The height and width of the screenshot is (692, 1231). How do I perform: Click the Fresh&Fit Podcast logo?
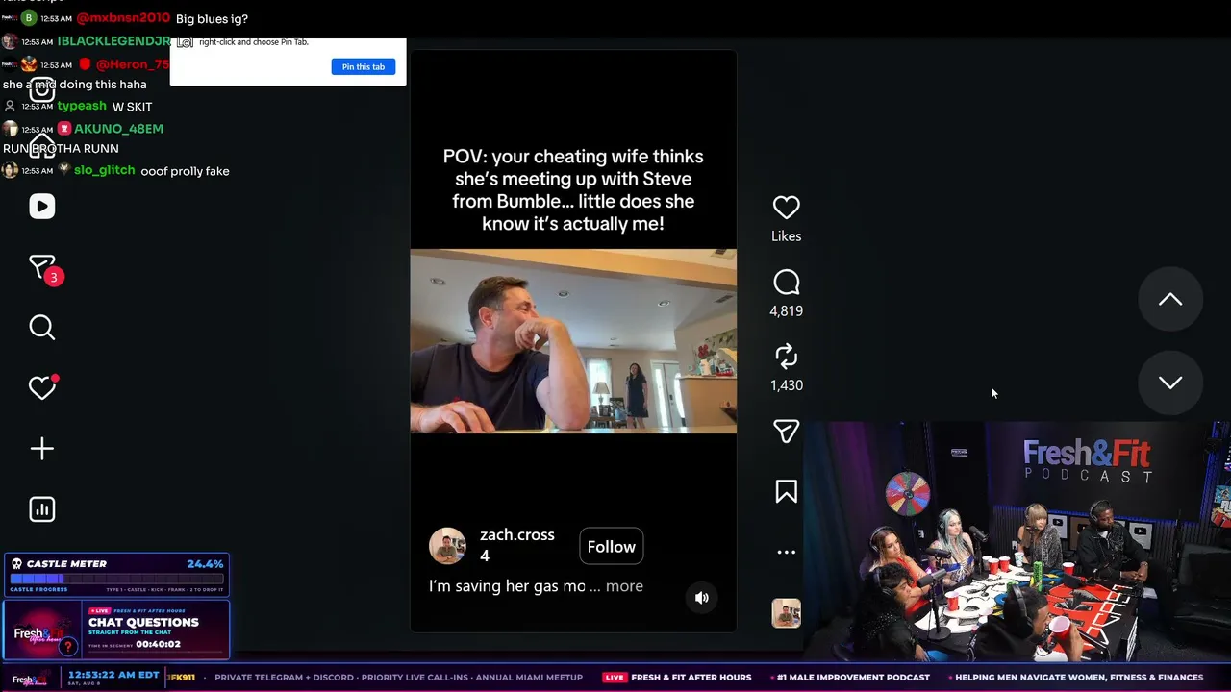coord(1087,460)
